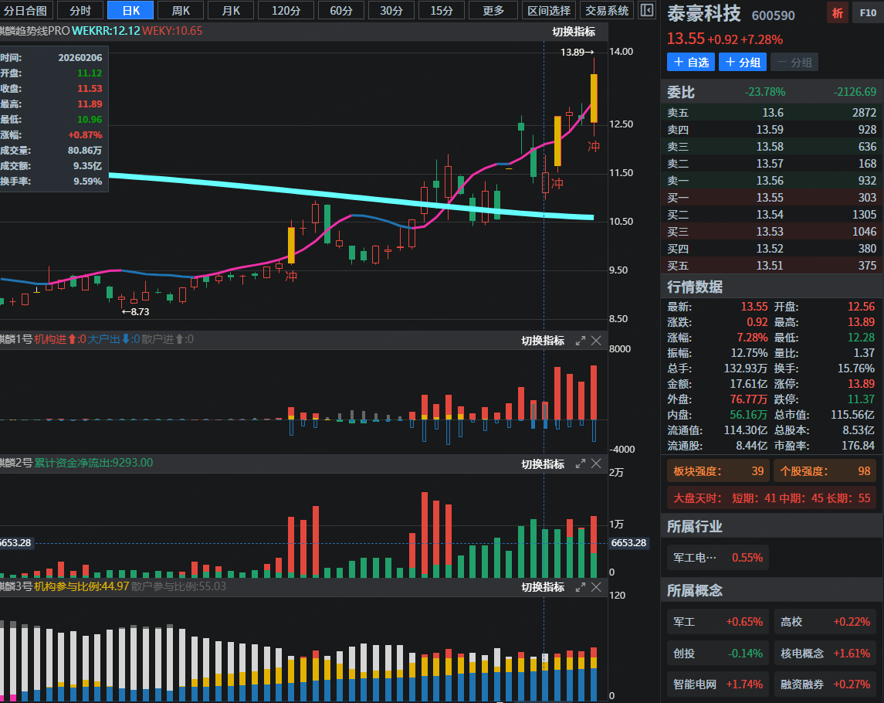Switch to the 分时 intraday tab
Screen dimensions: 884x703
pos(80,11)
